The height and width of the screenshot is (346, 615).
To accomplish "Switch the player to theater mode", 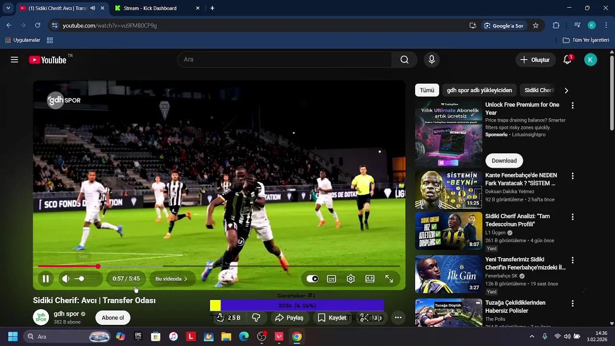I will 370,279.
